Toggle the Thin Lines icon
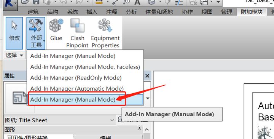Viewport: 274px width, 139px height. point(179,2)
